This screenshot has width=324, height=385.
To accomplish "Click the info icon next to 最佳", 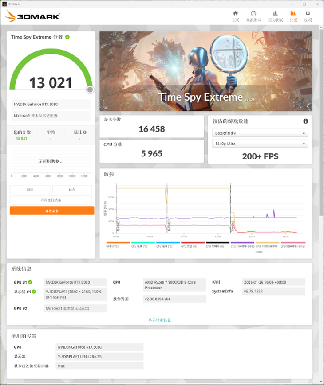I will (85, 132).
